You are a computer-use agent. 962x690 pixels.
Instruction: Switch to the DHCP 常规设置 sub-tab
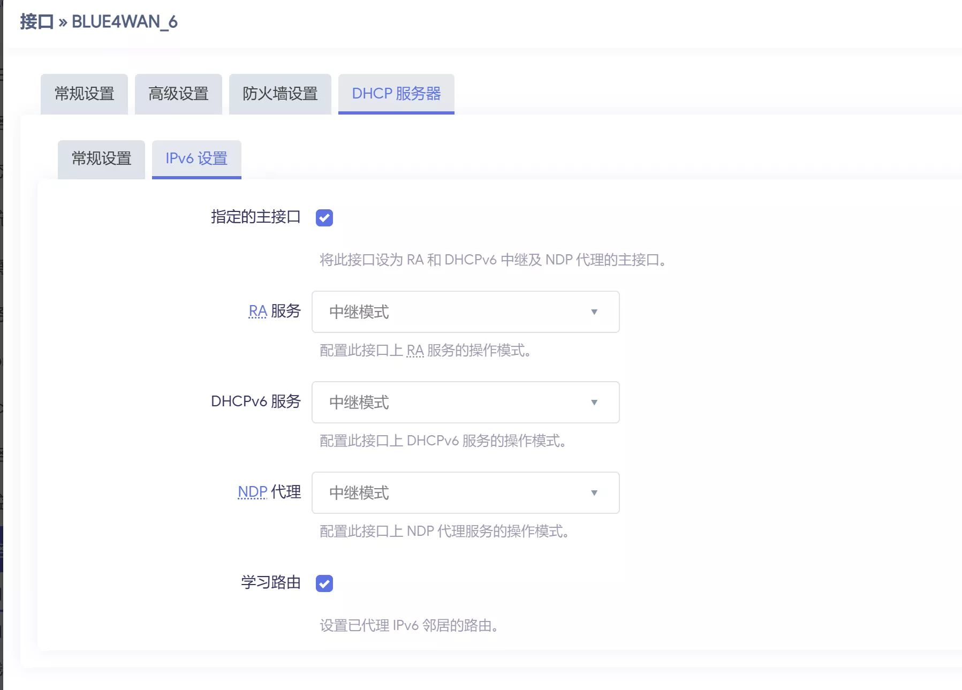101,159
